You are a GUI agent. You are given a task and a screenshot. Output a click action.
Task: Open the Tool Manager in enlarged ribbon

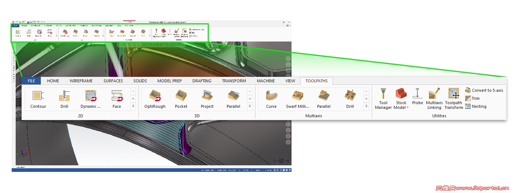pyautogui.click(x=383, y=98)
